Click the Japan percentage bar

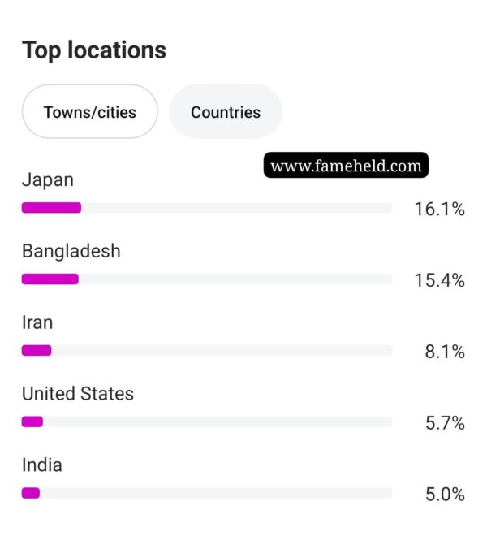coord(207,208)
